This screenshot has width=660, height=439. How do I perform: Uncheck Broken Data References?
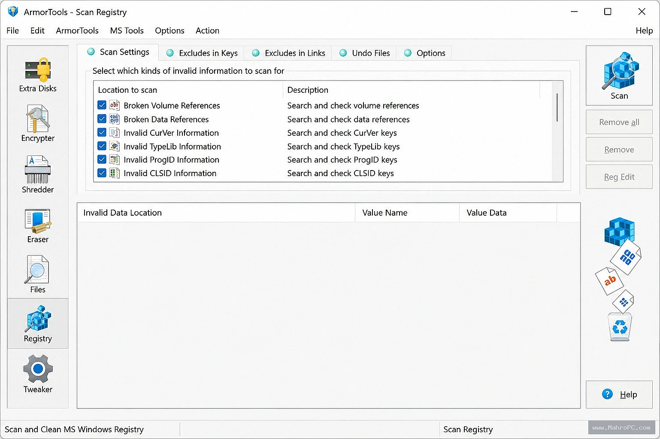(x=102, y=119)
